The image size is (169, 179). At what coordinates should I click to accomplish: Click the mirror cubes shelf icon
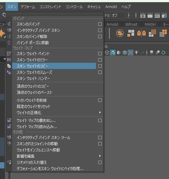click(x=141, y=33)
